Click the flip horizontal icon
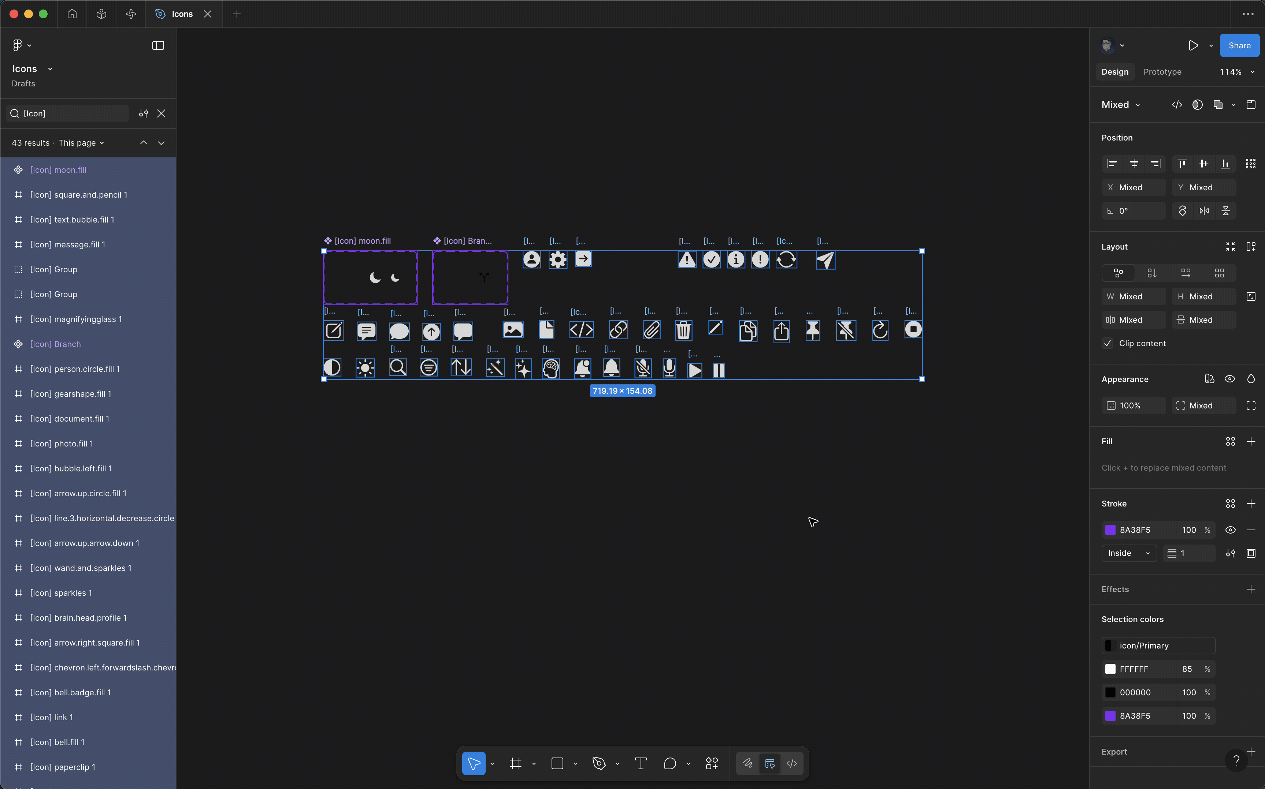This screenshot has width=1265, height=789. click(x=1204, y=211)
